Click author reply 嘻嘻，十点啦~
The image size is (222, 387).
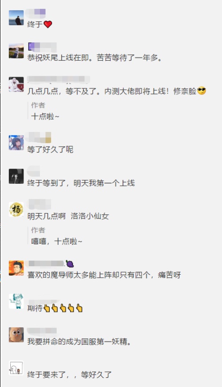[56, 241]
